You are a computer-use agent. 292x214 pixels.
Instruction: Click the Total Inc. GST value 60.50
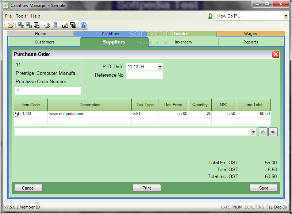coord(271,176)
